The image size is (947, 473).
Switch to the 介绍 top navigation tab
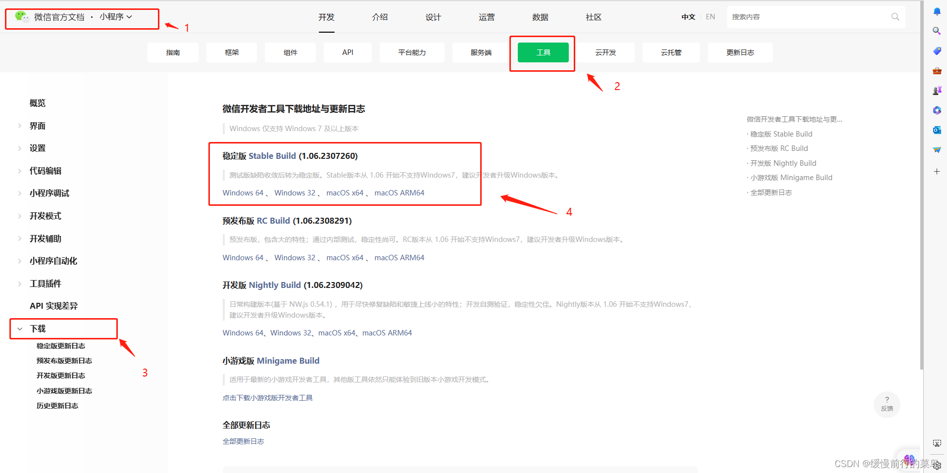[x=380, y=17]
